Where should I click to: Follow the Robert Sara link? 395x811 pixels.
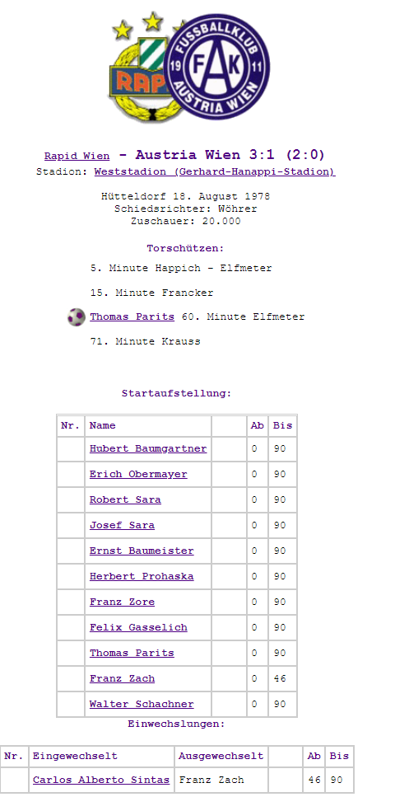tap(125, 499)
